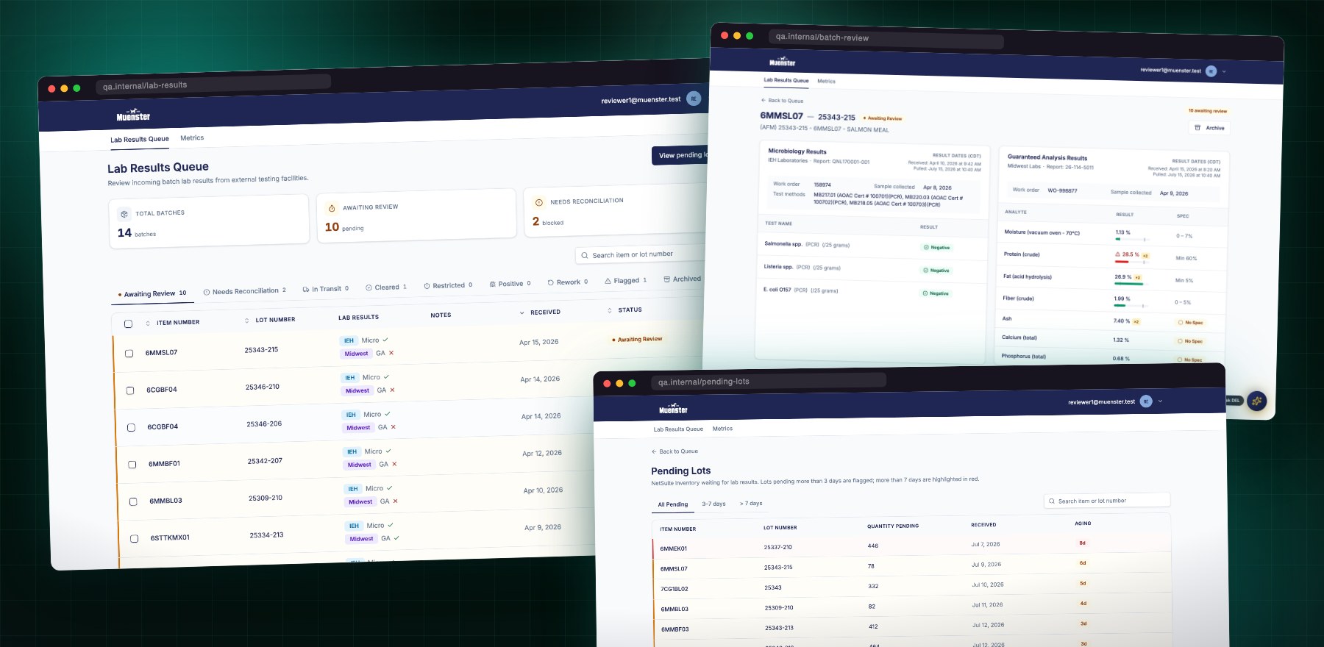This screenshot has height=647, width=1324.
Task: Click Midwest lab tag in 25346-210 row
Action: point(357,390)
